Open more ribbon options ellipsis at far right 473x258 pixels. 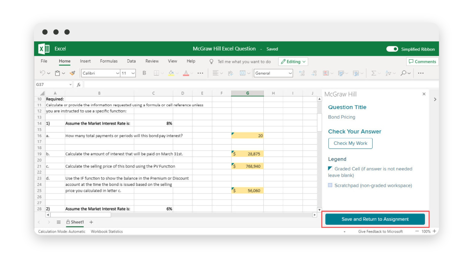421,73
